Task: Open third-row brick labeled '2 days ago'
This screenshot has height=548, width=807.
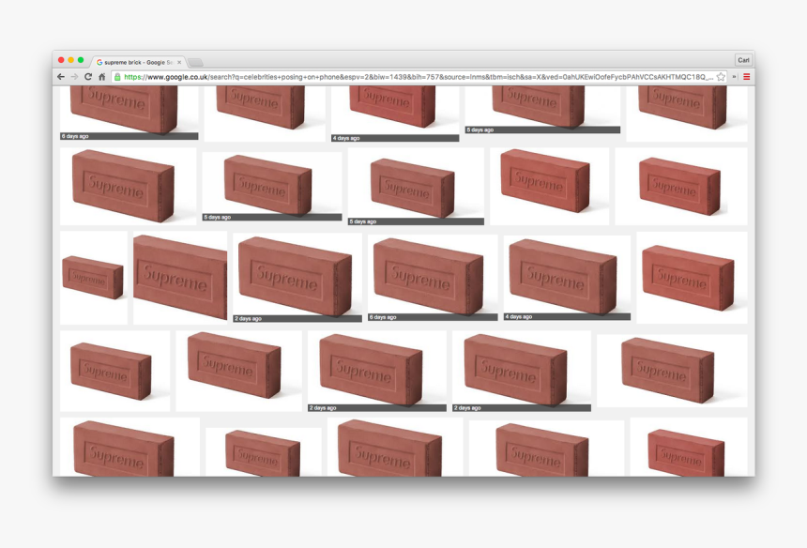Action: click(x=297, y=278)
